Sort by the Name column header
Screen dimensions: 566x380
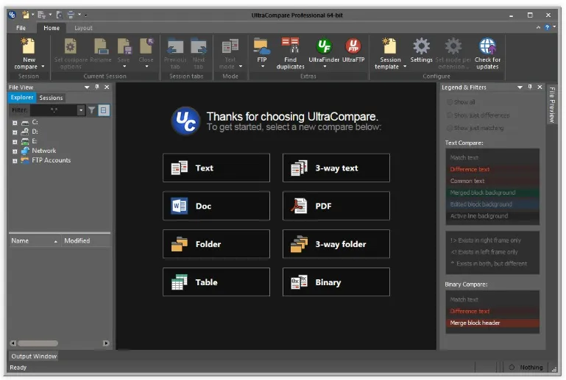pyautogui.click(x=35, y=241)
